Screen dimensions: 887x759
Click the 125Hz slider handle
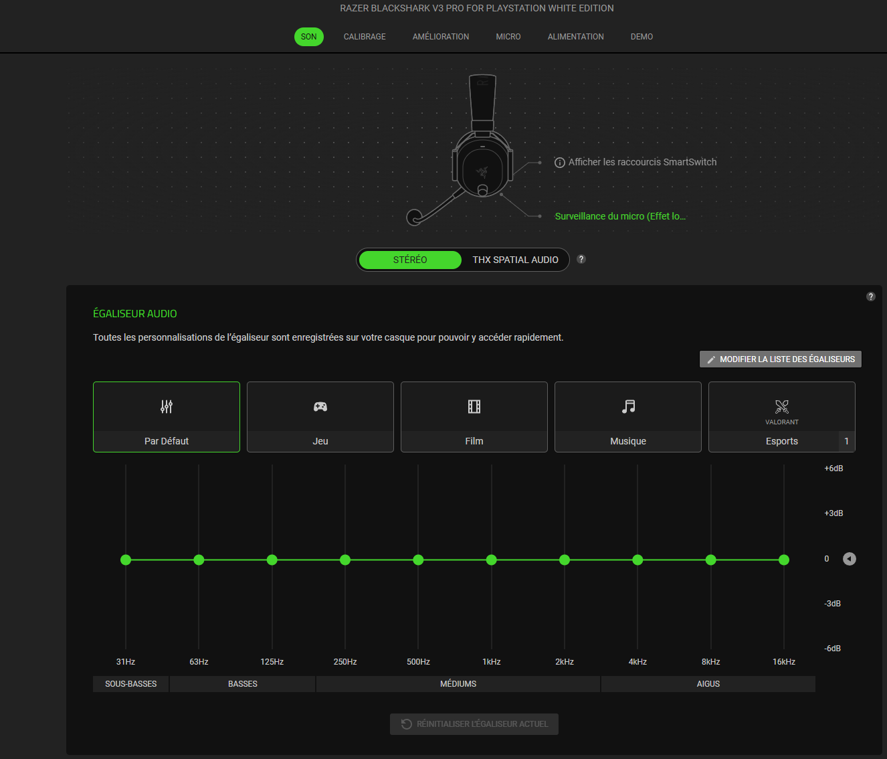(272, 560)
